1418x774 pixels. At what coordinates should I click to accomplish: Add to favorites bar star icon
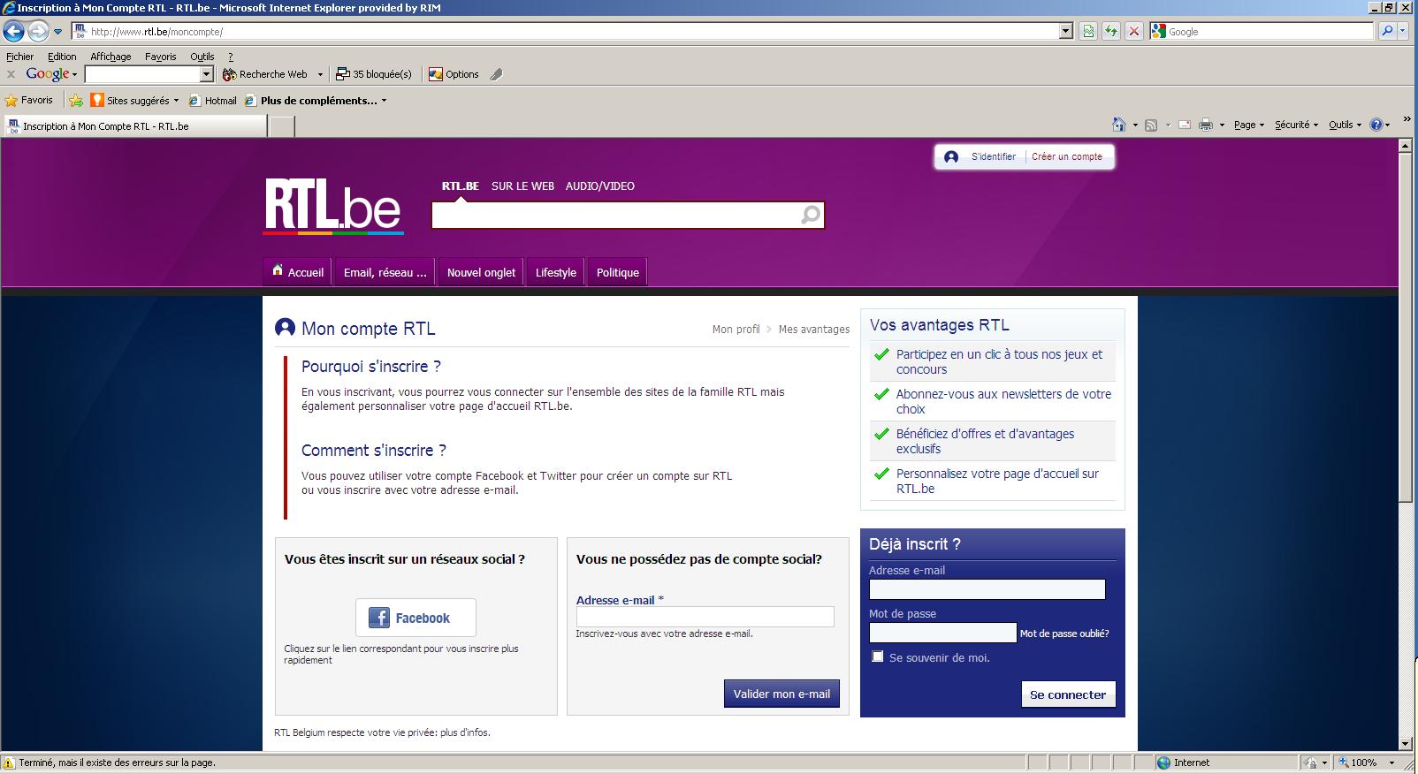(76, 101)
